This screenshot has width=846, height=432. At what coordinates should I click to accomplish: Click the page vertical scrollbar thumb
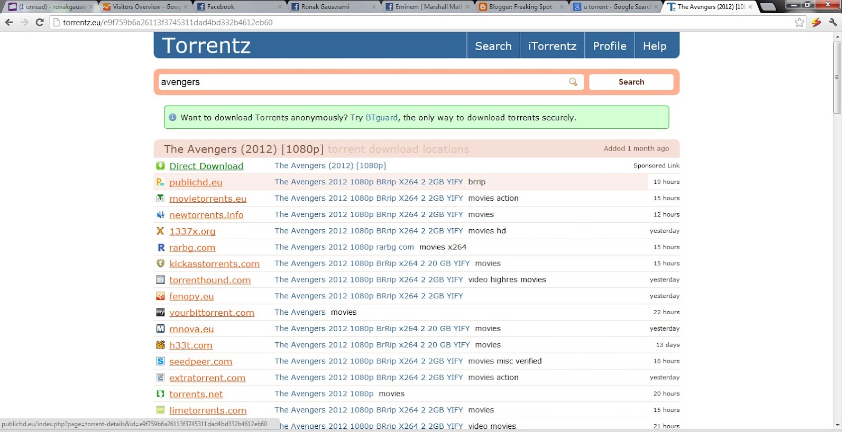click(x=837, y=78)
